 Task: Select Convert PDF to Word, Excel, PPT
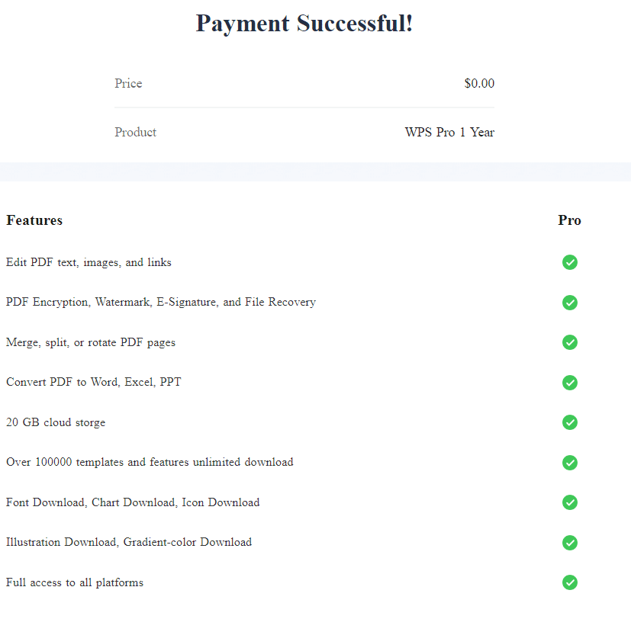[x=94, y=382]
